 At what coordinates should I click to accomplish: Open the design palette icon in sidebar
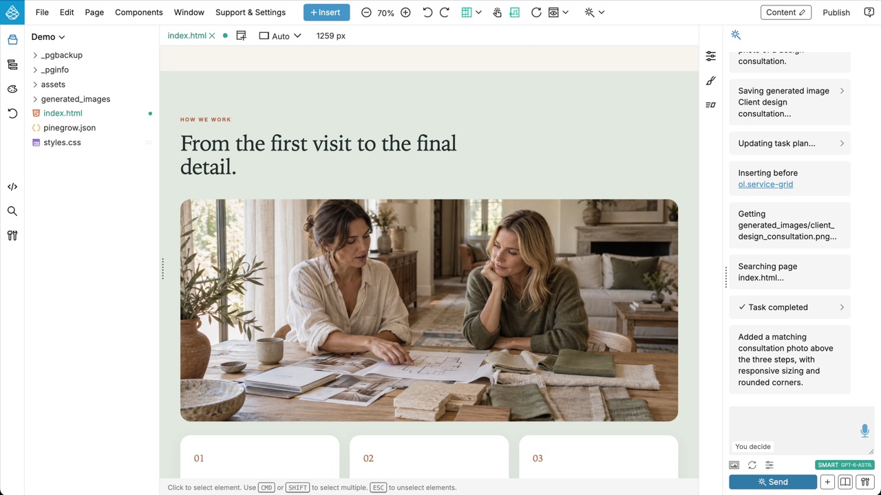click(12, 89)
